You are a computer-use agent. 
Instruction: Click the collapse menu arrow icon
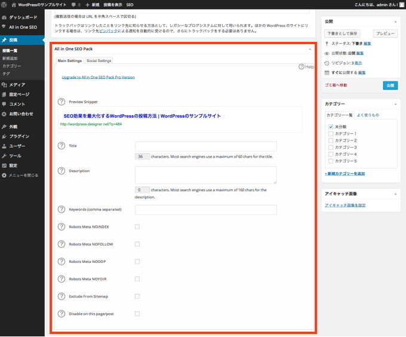coord(4,175)
